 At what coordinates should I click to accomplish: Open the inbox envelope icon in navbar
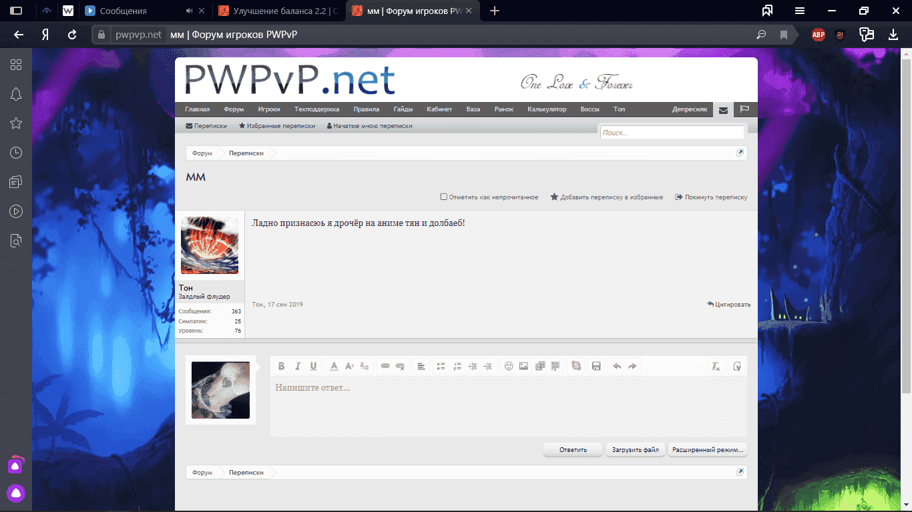[x=723, y=110]
